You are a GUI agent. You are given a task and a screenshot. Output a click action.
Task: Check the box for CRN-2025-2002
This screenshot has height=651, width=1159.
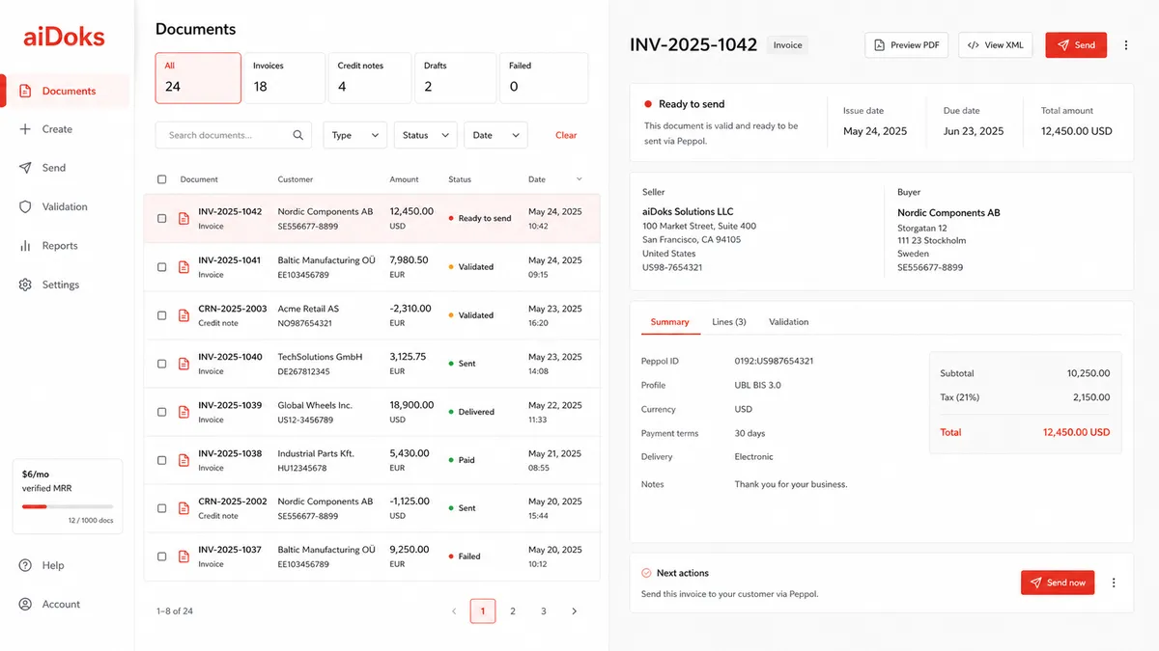[x=161, y=508]
